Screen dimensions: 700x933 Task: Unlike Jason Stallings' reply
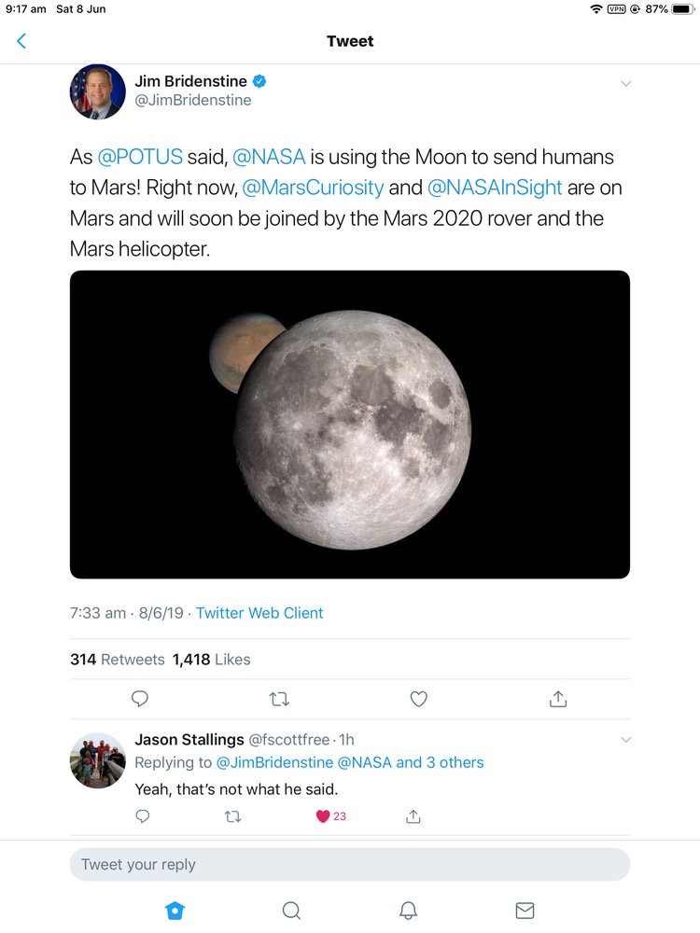(324, 816)
